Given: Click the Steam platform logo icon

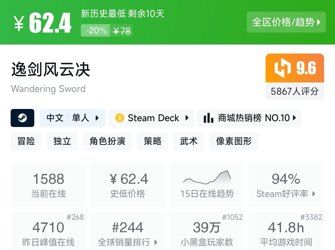Looking at the screenshot, I should (x=22, y=118).
